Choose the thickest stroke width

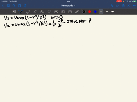(x=112, y=12)
